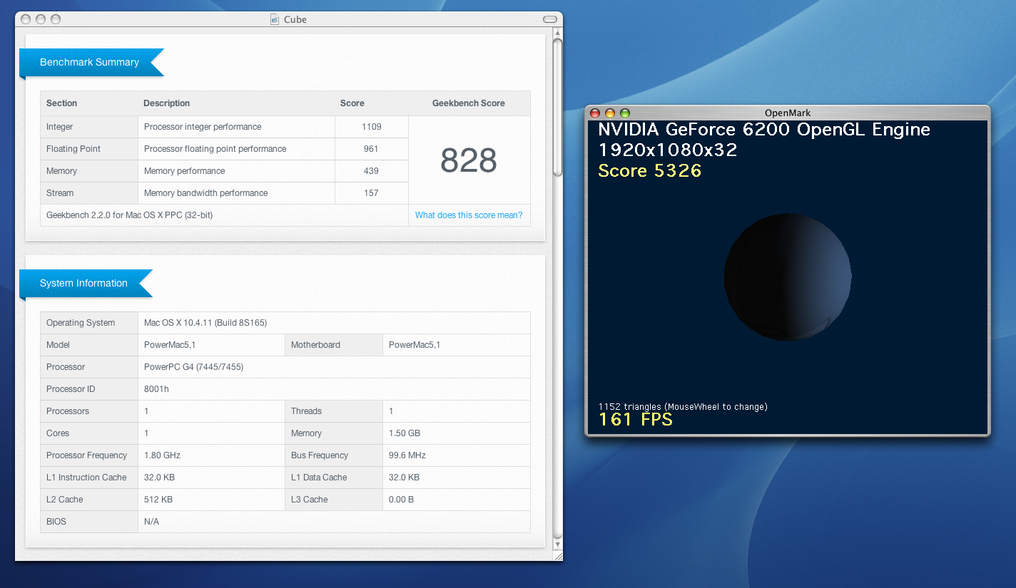1016x588 pixels.
Task: Select the Geekbench Score value 828
Action: [469, 160]
